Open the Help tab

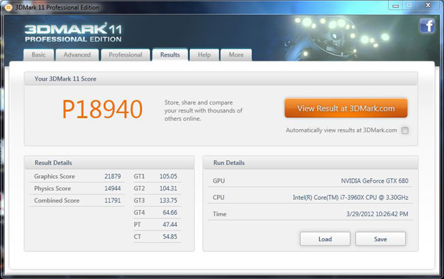click(204, 55)
